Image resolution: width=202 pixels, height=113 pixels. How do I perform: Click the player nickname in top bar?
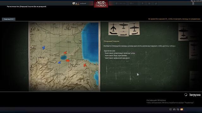pyautogui.click(x=83, y=3)
